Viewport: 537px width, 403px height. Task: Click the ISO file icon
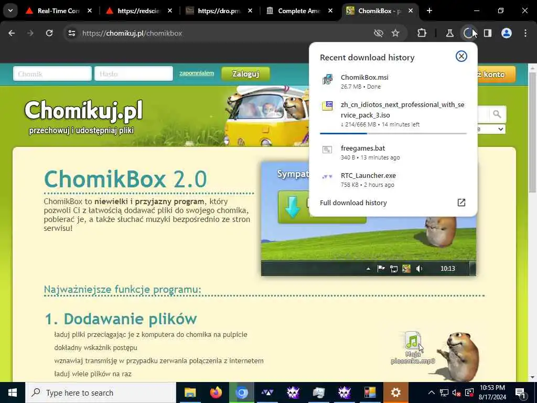click(x=327, y=106)
